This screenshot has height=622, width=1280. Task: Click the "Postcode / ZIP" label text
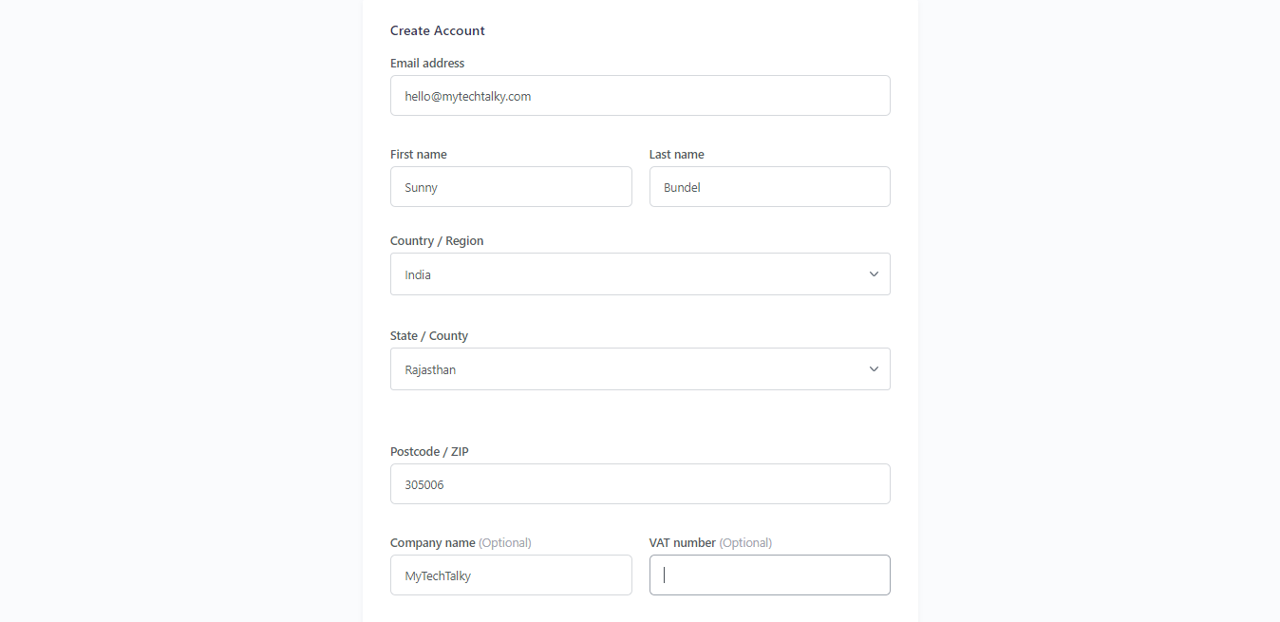point(429,452)
